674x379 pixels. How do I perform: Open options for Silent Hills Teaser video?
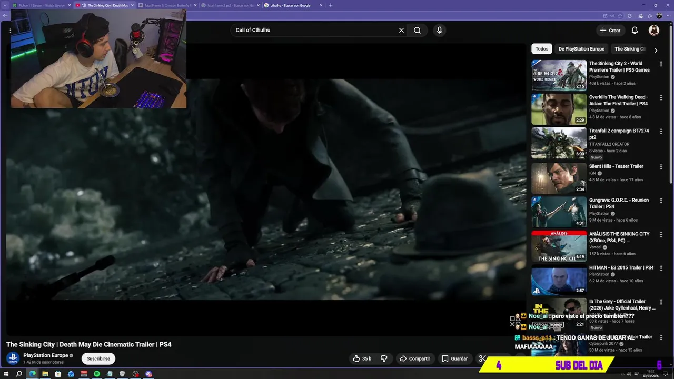[x=661, y=167]
